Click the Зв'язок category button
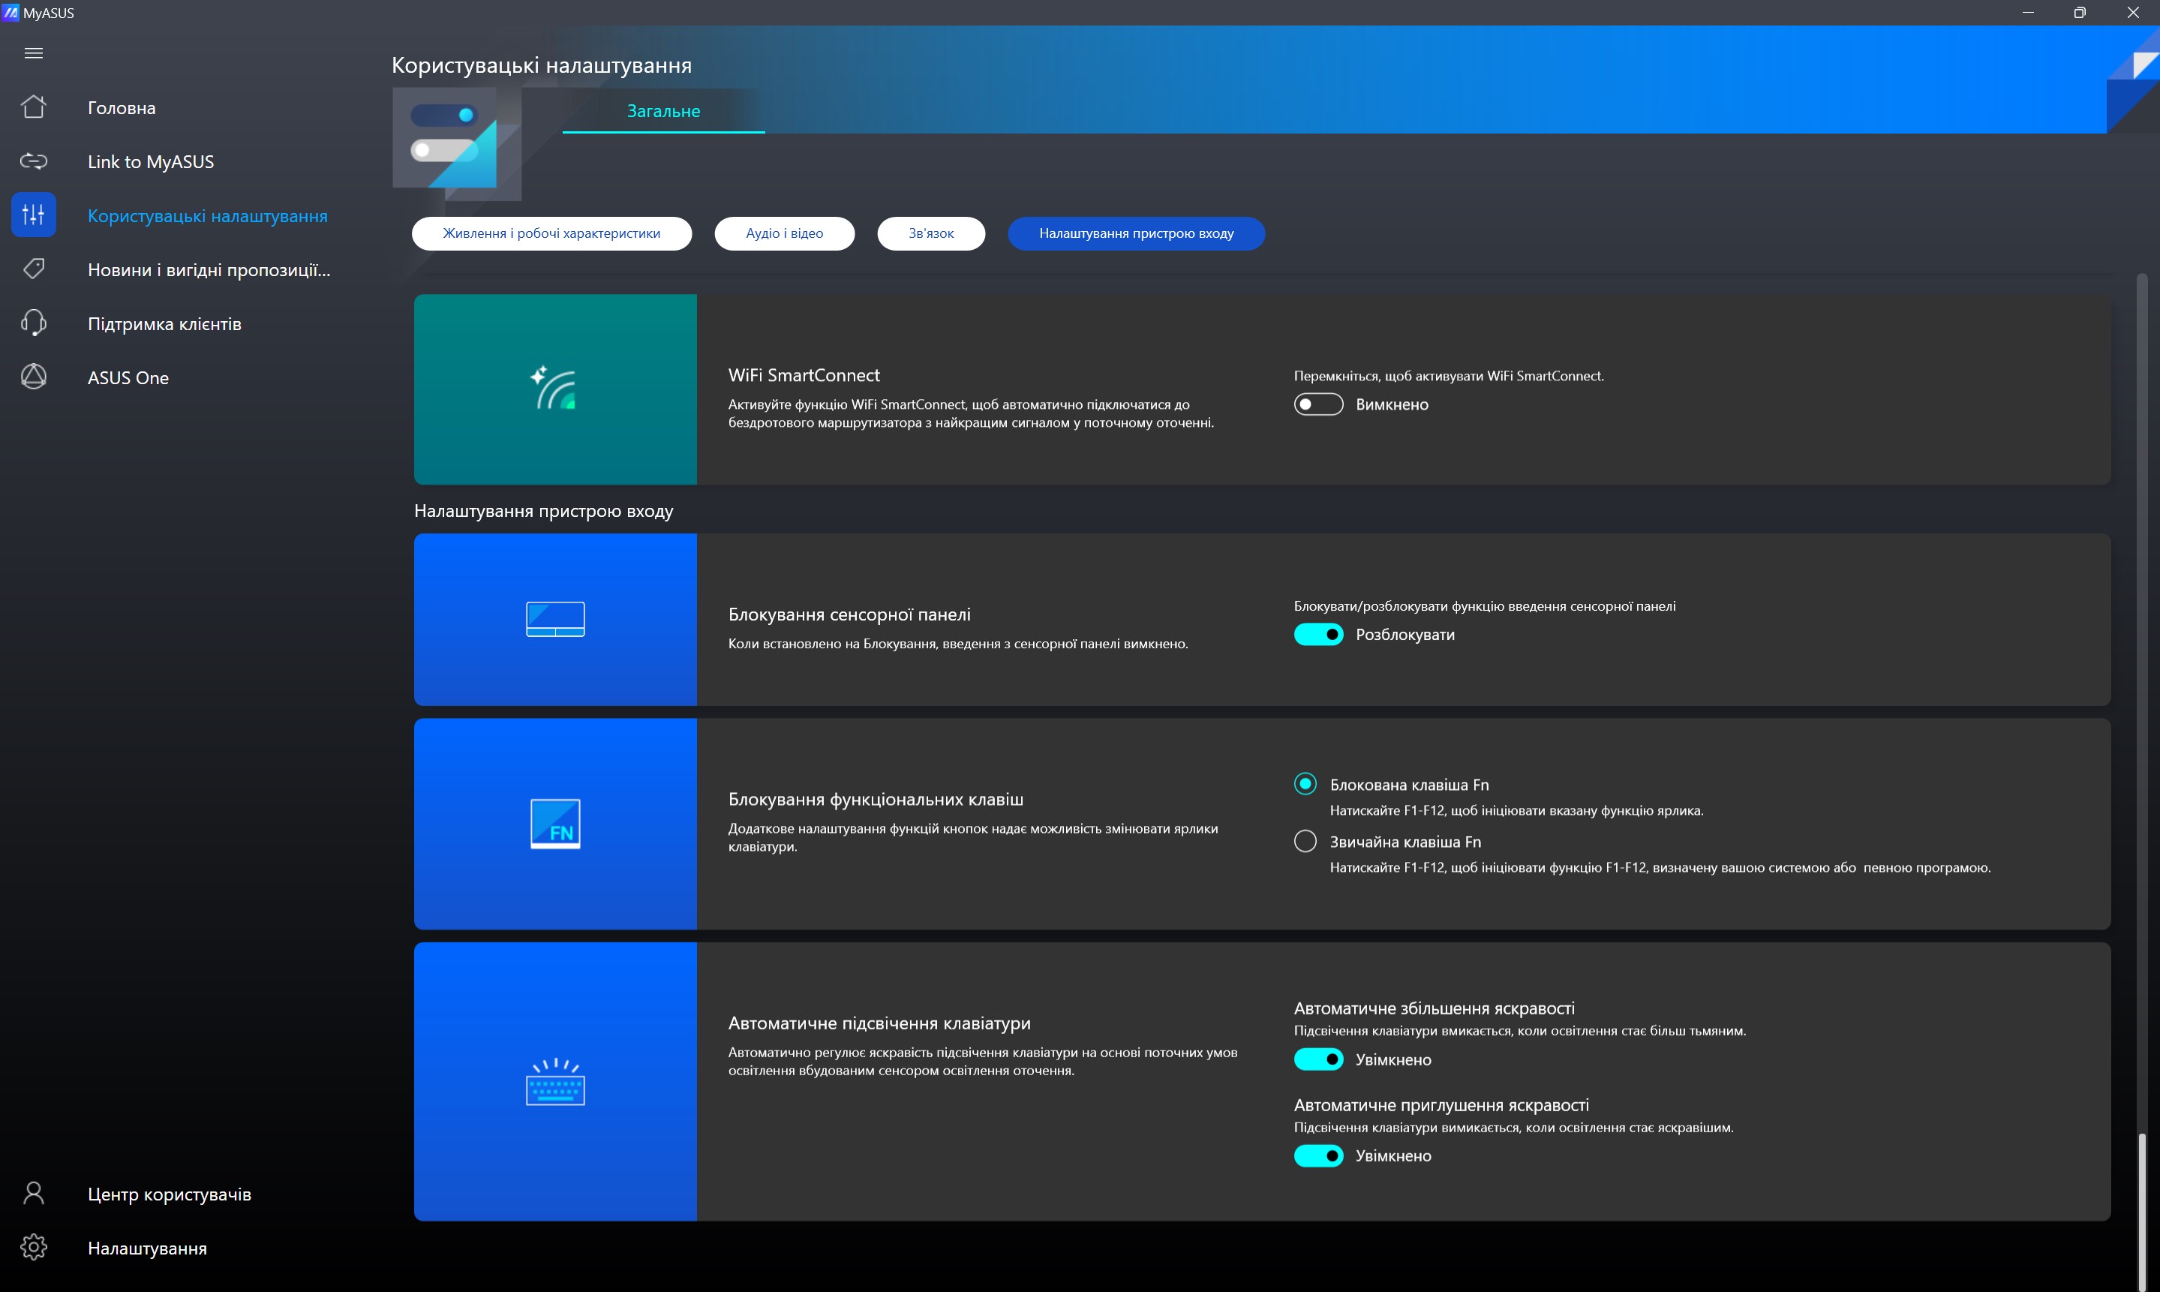The width and height of the screenshot is (2160, 1292). point(930,233)
